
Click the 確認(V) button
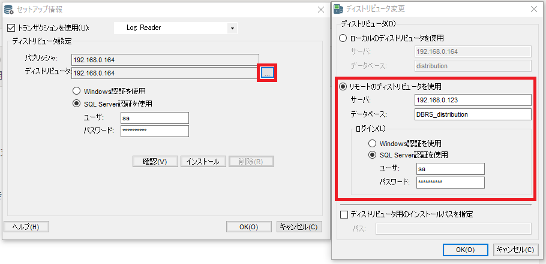[x=155, y=162]
